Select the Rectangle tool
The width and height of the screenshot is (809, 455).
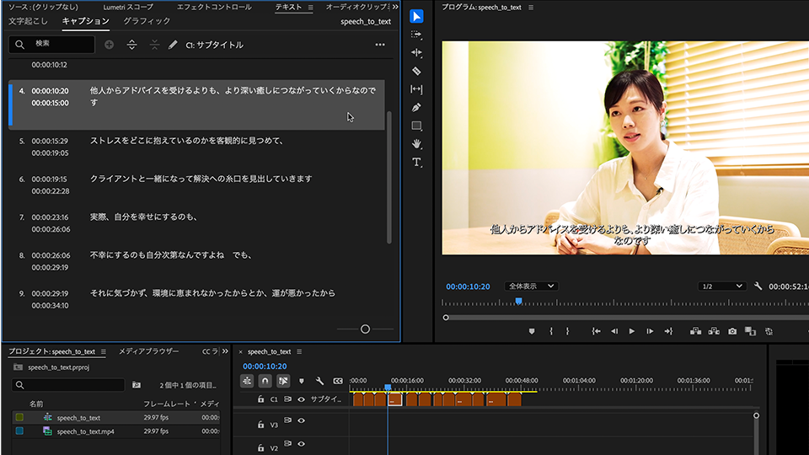coord(416,126)
